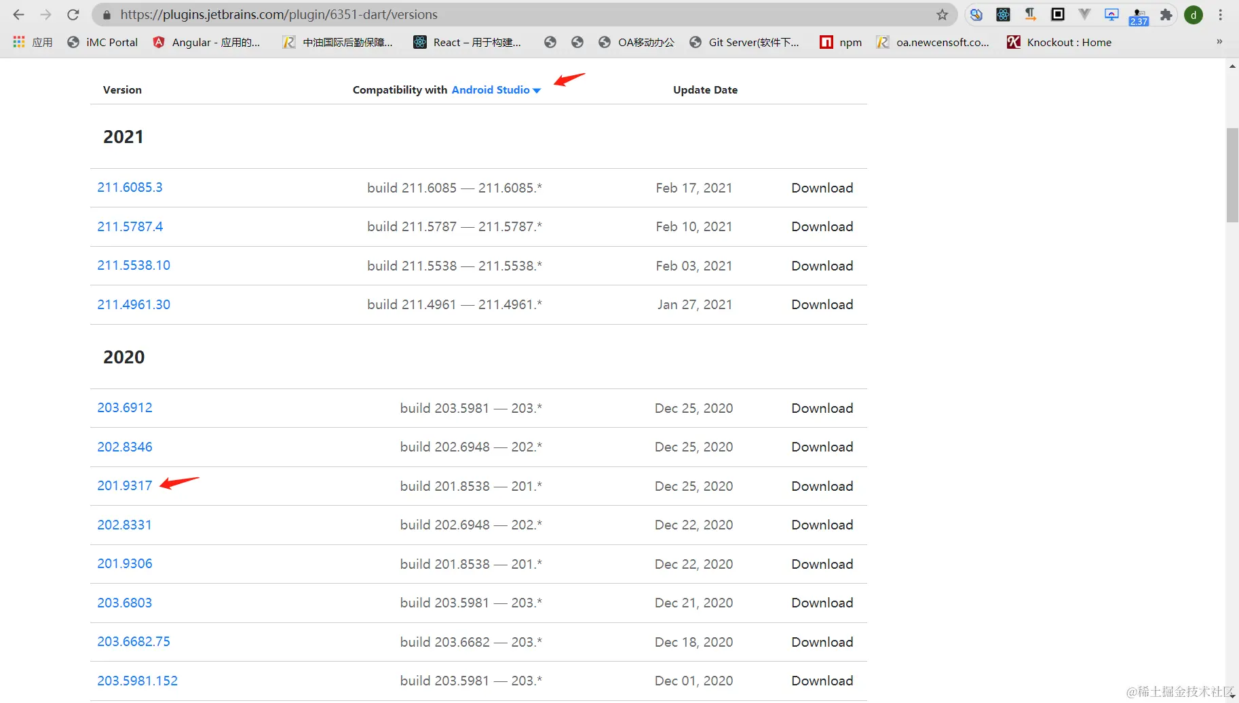The width and height of the screenshot is (1239, 703).
Task: Download the Dec 22 202.8331 build
Action: click(822, 525)
